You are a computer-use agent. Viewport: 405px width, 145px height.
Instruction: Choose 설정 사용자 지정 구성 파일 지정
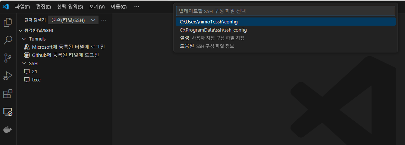click(x=285, y=38)
